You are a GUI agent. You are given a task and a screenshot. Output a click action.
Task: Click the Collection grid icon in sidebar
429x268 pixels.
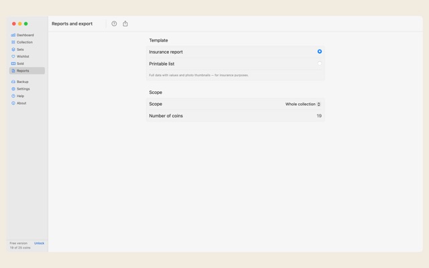click(x=13, y=42)
